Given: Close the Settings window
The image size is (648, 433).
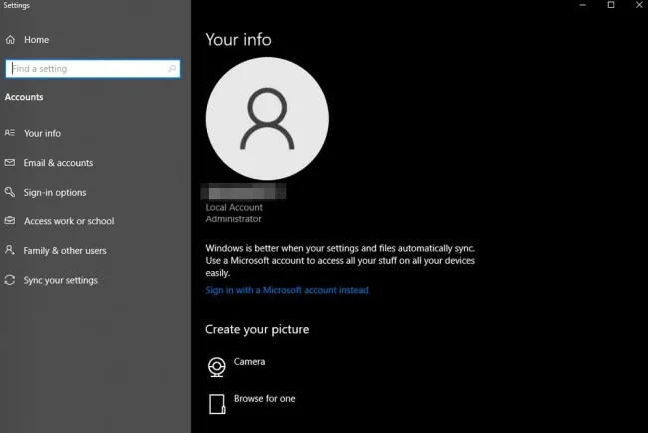Looking at the screenshot, I should point(639,5).
